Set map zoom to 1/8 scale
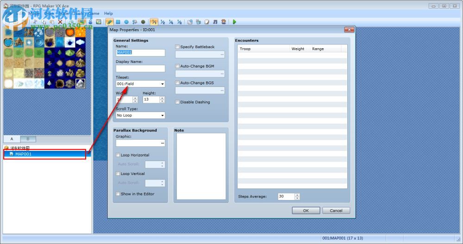 pyautogui.click(x=179, y=22)
